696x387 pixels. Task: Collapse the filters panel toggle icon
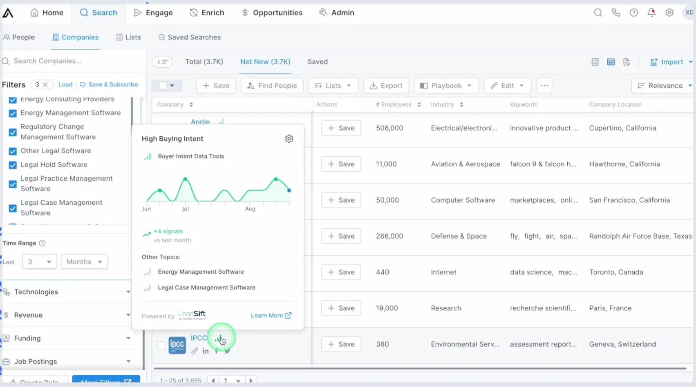[x=162, y=62]
